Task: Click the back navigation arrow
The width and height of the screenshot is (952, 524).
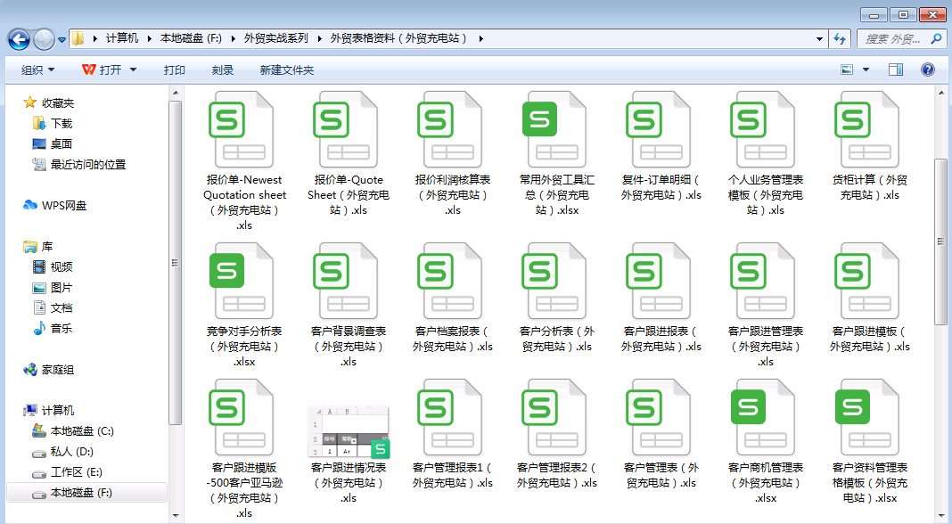Action: point(20,39)
